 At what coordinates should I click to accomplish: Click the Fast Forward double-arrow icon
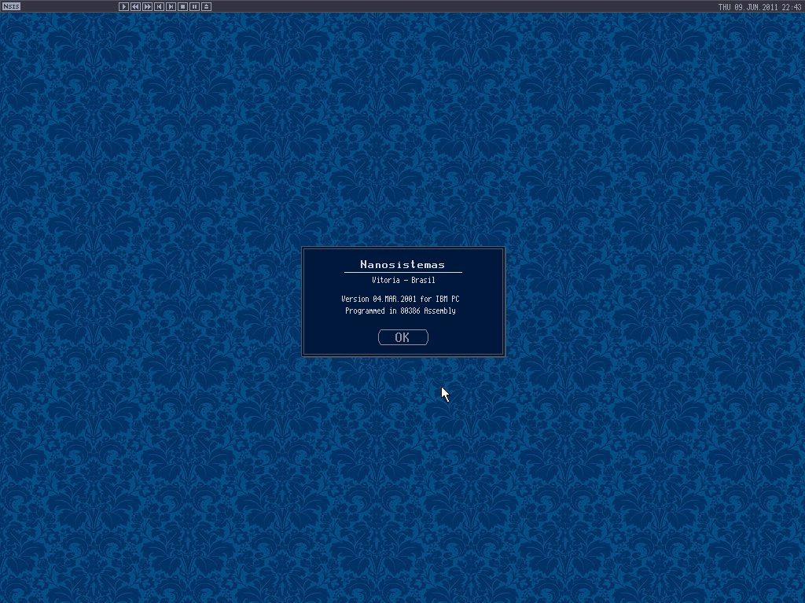click(147, 6)
